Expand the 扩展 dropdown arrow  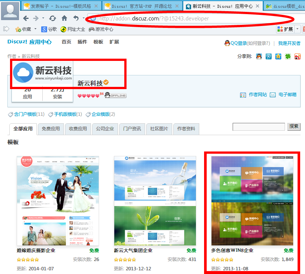(x=297, y=29)
